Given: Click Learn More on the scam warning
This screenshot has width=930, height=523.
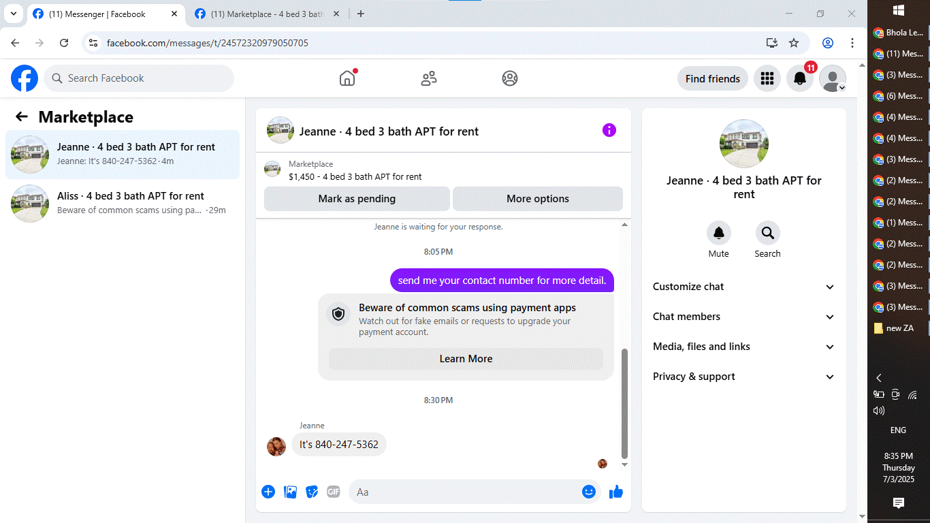Looking at the screenshot, I should [x=466, y=359].
